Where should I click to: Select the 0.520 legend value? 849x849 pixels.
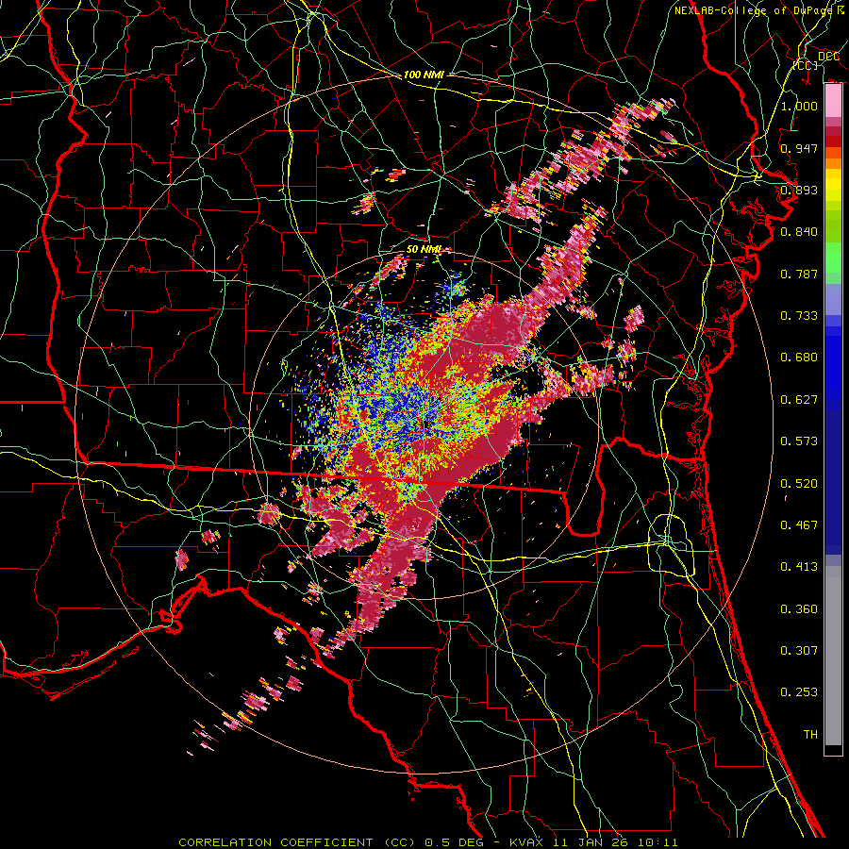[799, 484]
